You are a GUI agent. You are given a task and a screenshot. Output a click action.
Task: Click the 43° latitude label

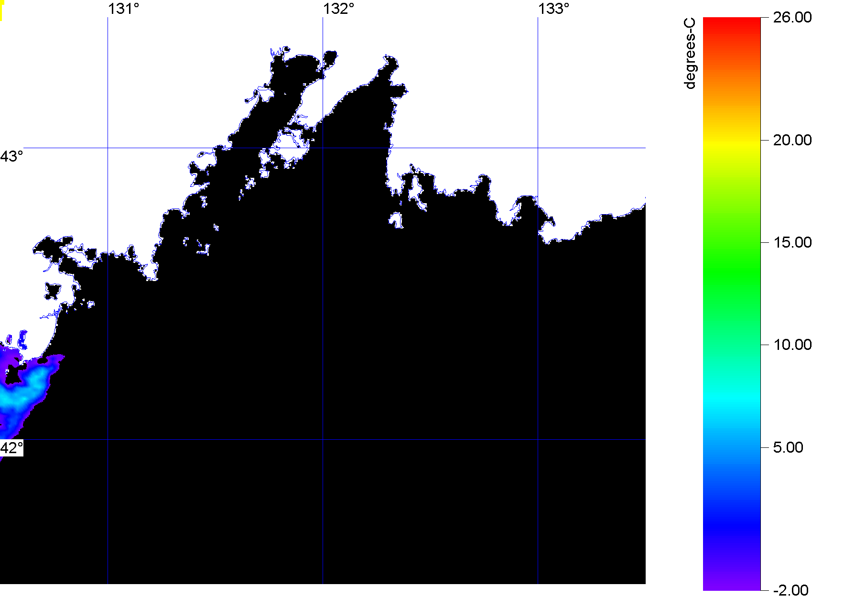click(x=11, y=156)
